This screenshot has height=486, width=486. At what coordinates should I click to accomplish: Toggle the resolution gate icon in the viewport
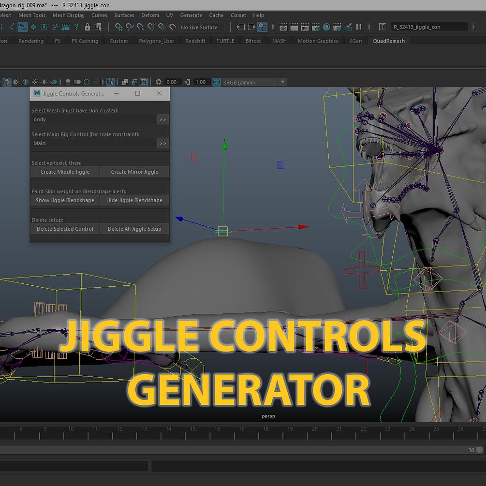point(134,81)
